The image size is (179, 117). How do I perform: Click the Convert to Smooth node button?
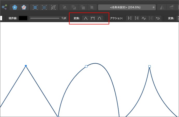coord(93,18)
